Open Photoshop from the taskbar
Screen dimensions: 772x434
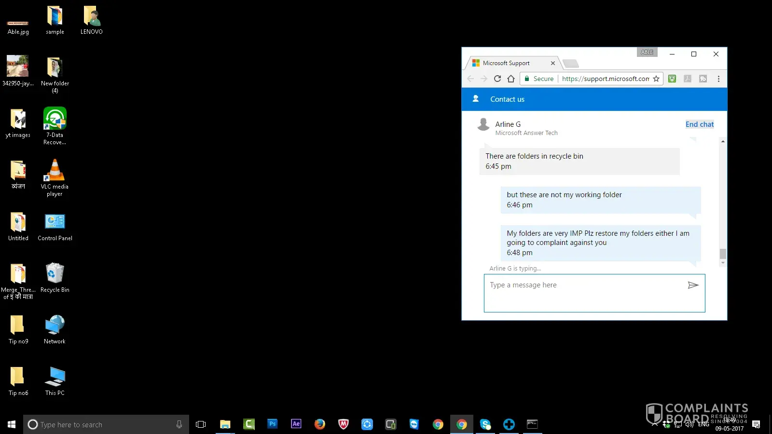[x=273, y=424]
